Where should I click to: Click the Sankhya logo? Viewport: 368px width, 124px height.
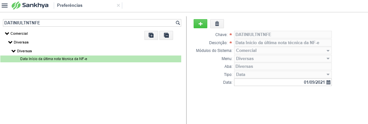pos(30,6)
